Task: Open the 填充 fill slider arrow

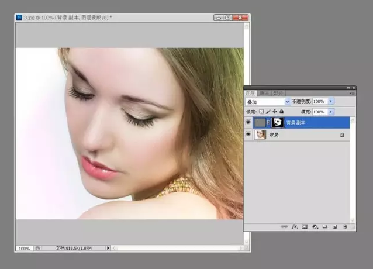Action: (331, 111)
